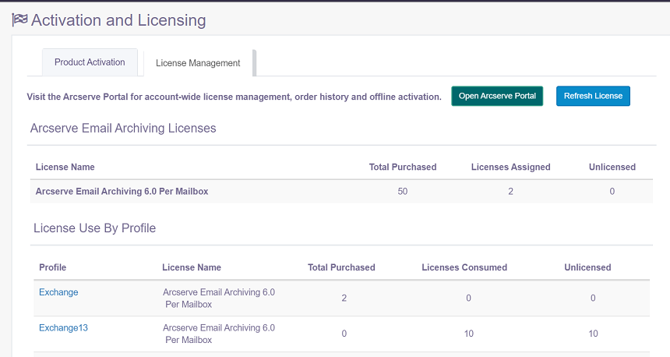670x357 pixels.
Task: Click the License Name header in licenses table
Action: pos(65,167)
